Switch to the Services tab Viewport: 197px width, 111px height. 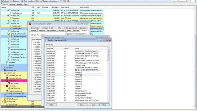pyautogui.click(x=12, y=4)
